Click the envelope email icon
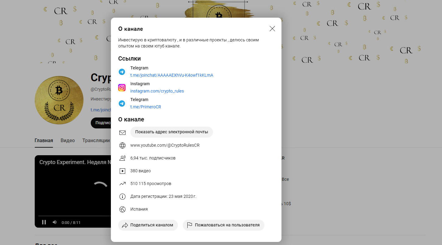The width and height of the screenshot is (442, 245). click(x=122, y=133)
